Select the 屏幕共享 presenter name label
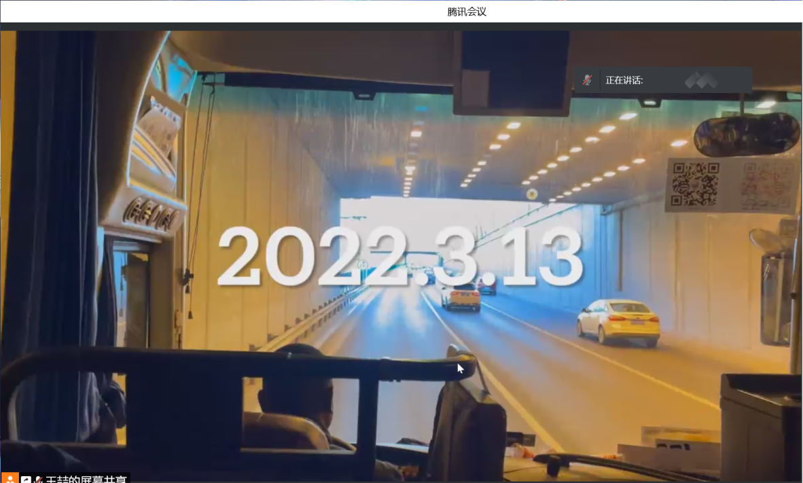Viewport: 803px width, 483px height. click(x=86, y=478)
